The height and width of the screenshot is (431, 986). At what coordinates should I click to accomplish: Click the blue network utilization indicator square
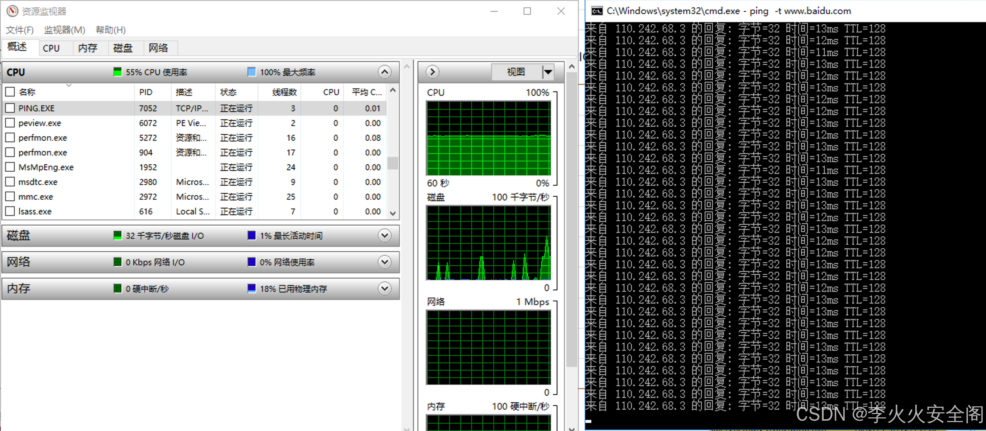click(x=251, y=262)
